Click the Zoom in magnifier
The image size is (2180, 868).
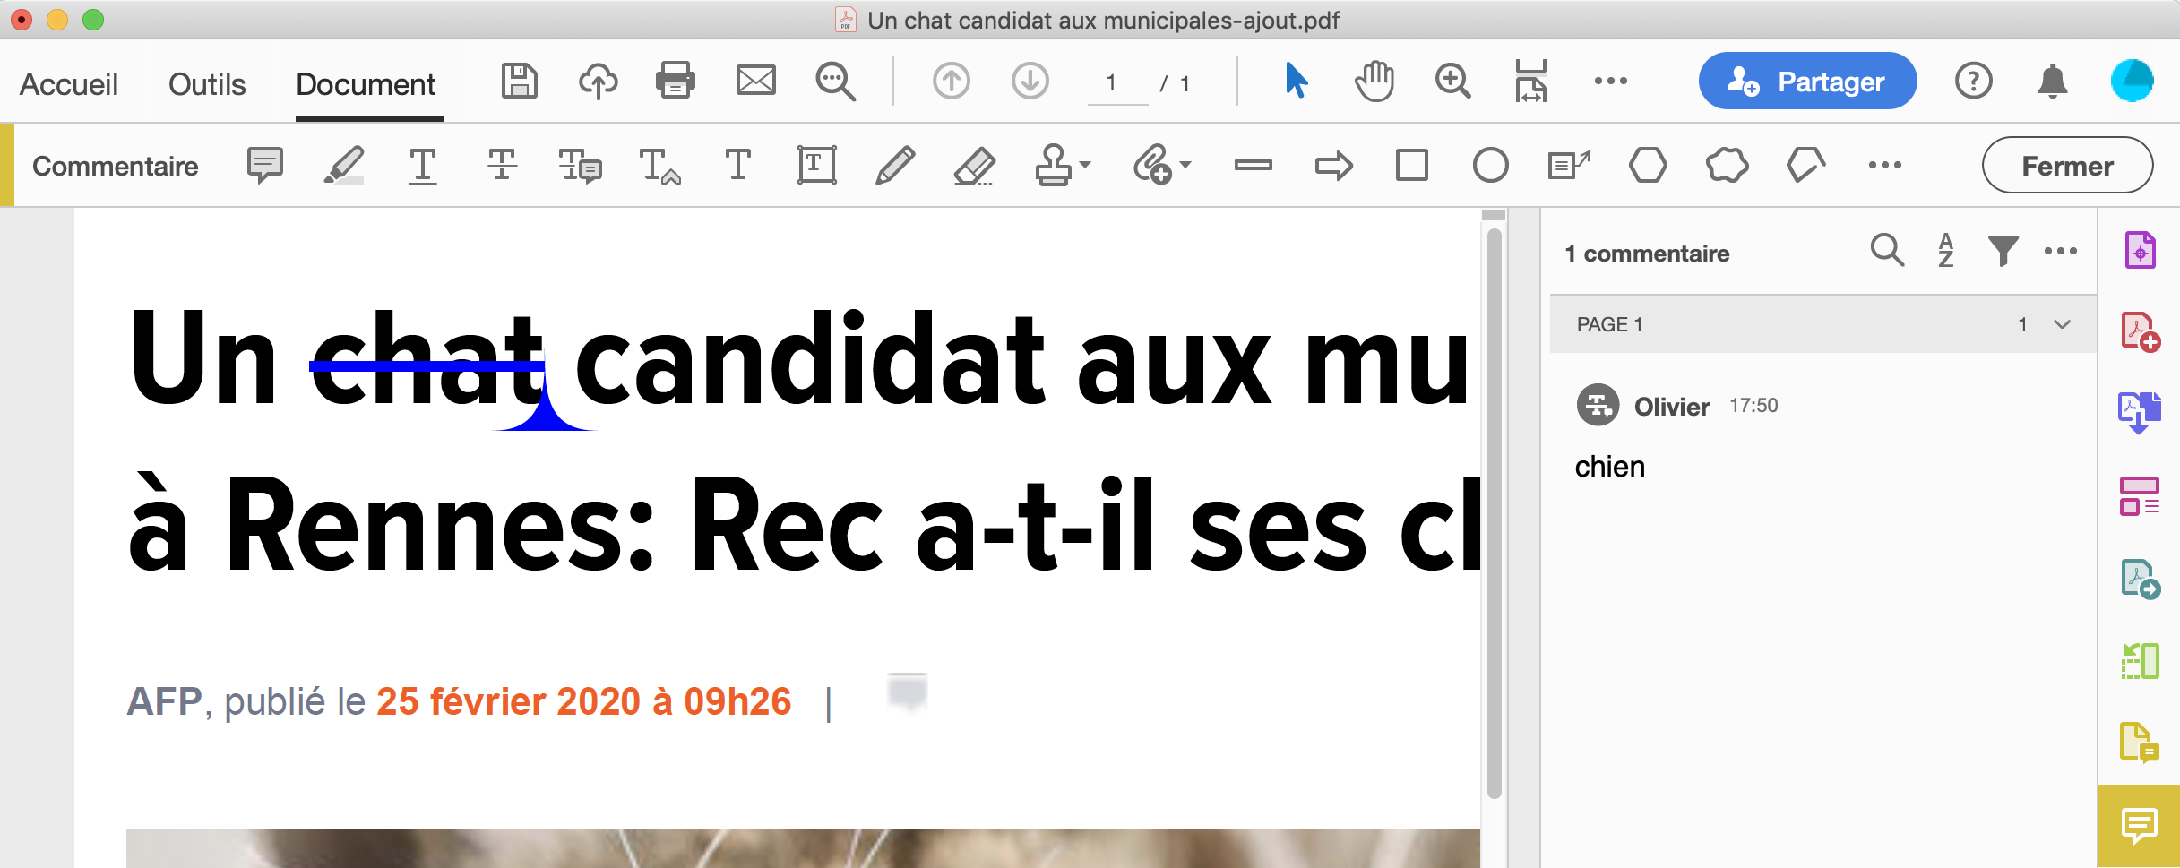point(1452,82)
